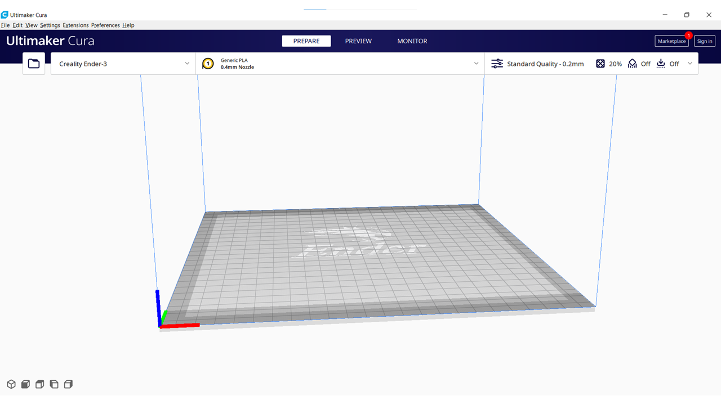Click the extruder 1 circle icon
Screen dimensions: 721x405
pyautogui.click(x=208, y=64)
